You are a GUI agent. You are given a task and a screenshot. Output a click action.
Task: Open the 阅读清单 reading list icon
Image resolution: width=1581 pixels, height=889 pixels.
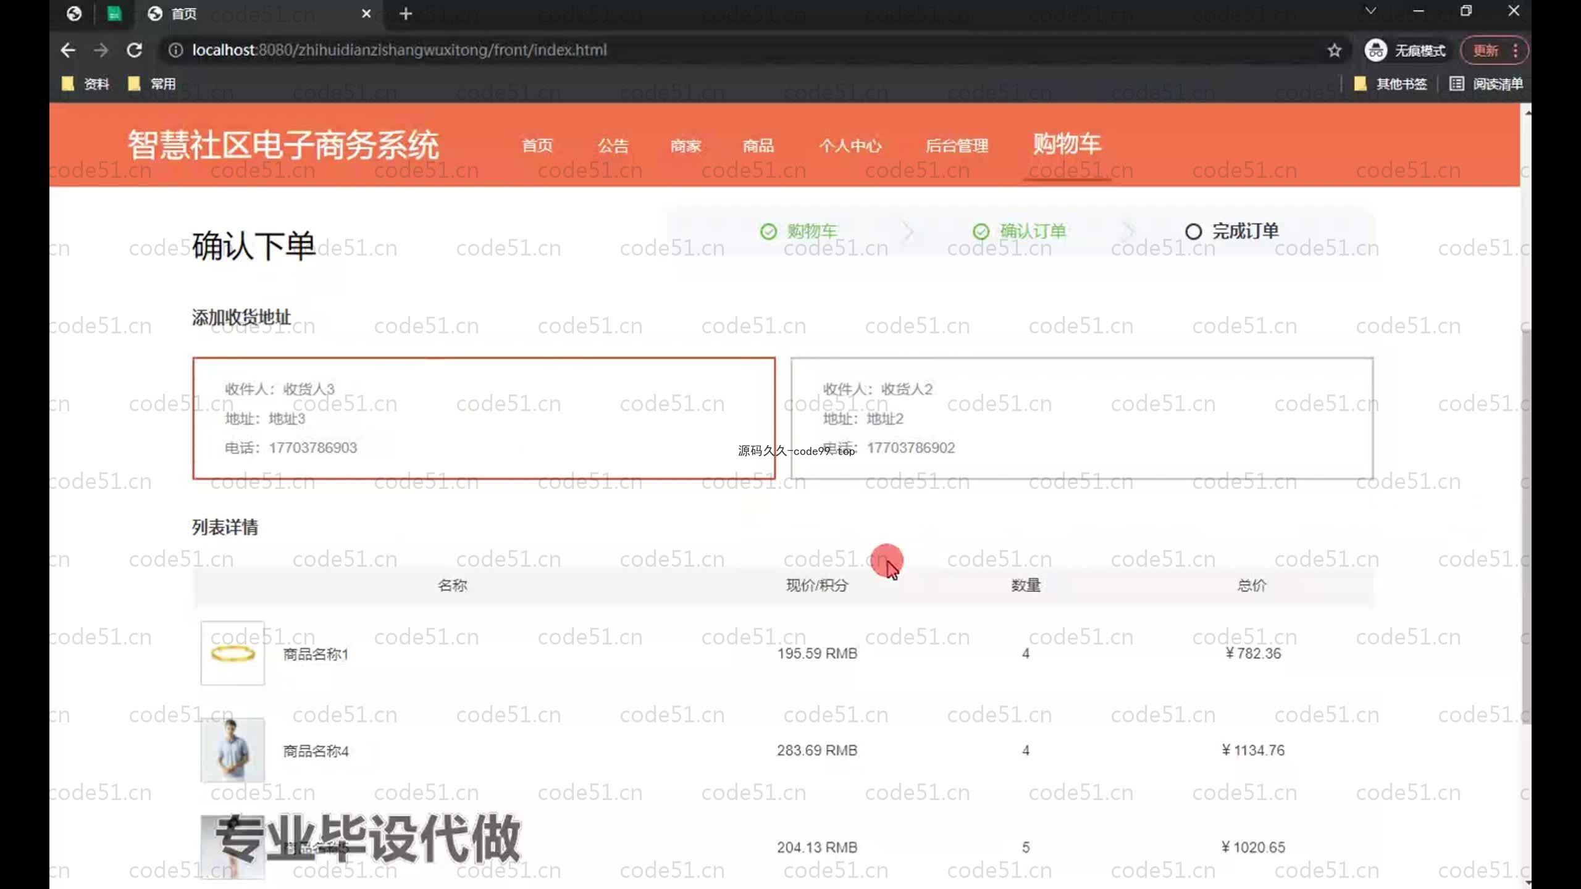1456,84
